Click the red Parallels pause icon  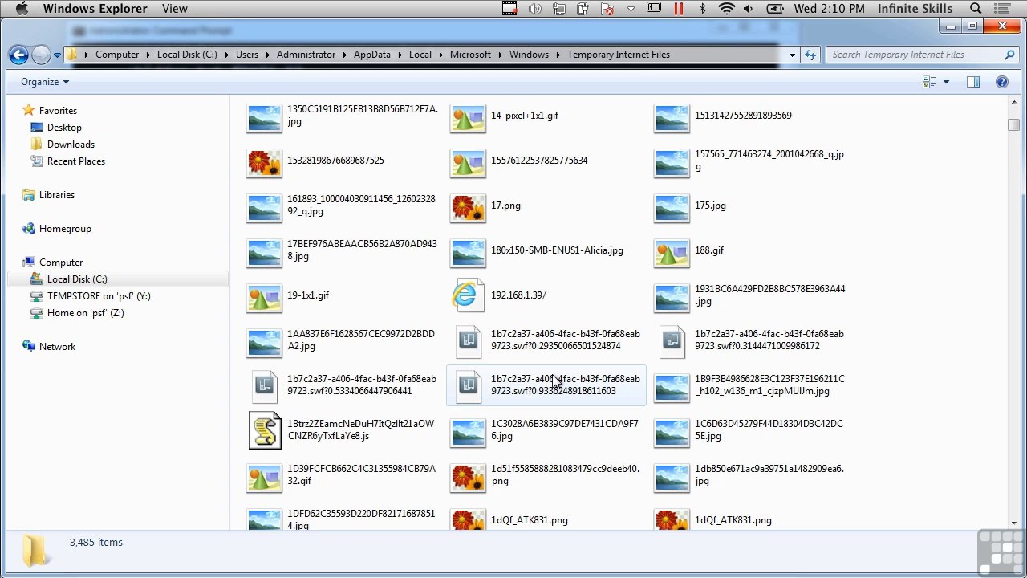(679, 9)
